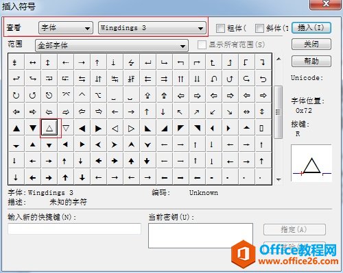Select the up-left diagonal arrow symbol
The width and height of the screenshot is (343, 273).
[x=180, y=112]
